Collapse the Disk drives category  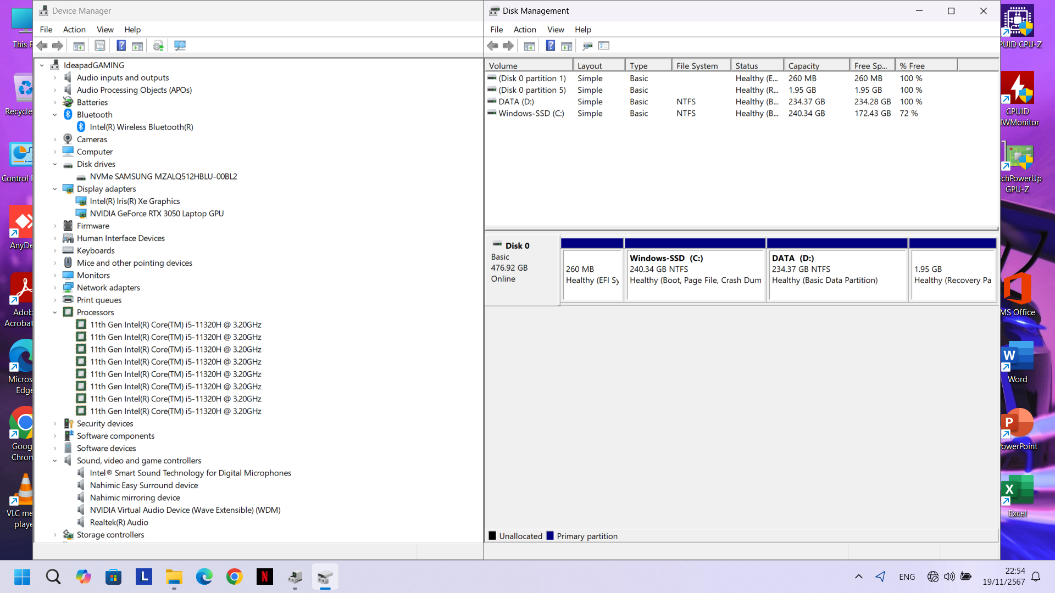pos(55,164)
